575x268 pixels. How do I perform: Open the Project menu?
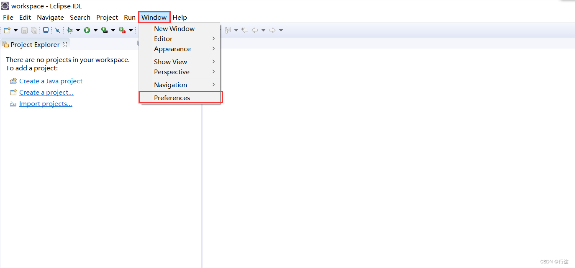(107, 17)
